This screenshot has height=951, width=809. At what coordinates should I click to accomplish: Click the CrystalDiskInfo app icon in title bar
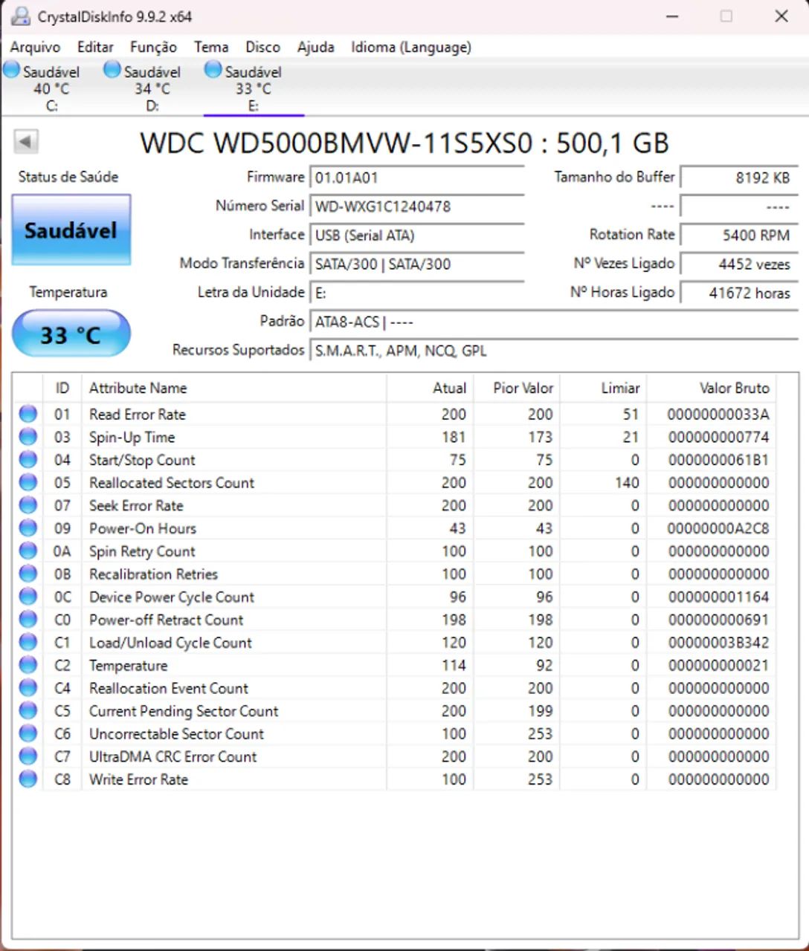click(x=20, y=16)
